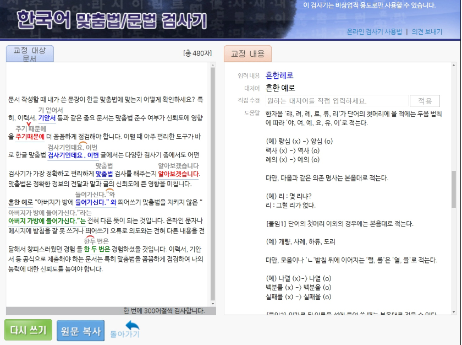
Task: Switch to the 교정 대상 문서 tab
Action: tap(30, 54)
